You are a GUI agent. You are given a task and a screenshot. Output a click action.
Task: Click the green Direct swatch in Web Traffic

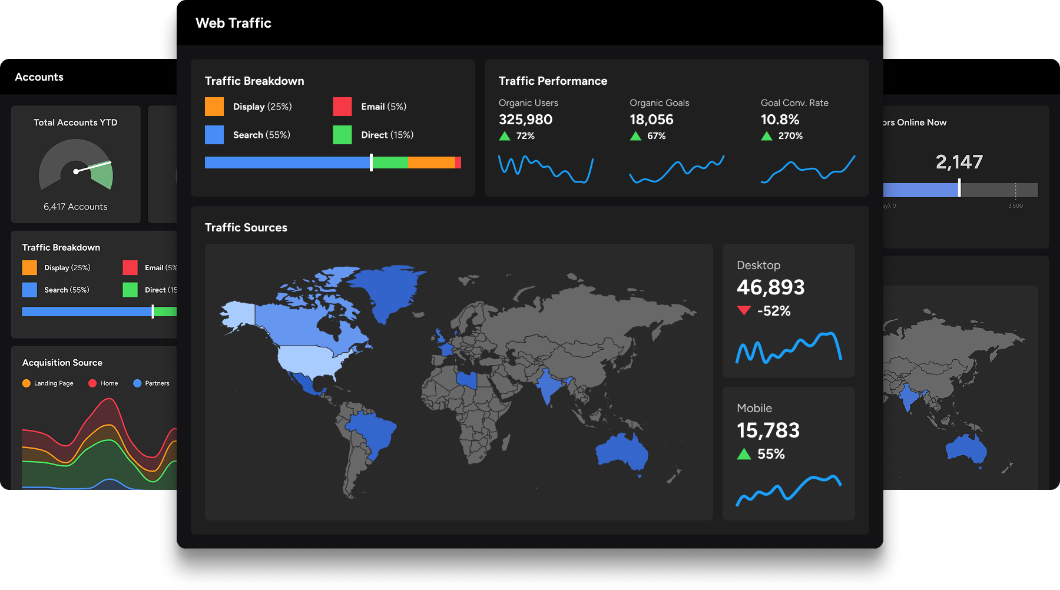click(x=342, y=135)
